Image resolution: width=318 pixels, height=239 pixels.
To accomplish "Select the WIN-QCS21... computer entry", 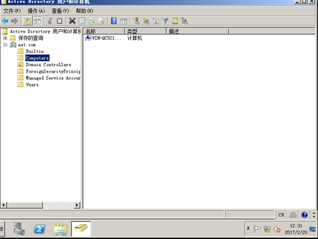I will pyautogui.click(x=103, y=38).
